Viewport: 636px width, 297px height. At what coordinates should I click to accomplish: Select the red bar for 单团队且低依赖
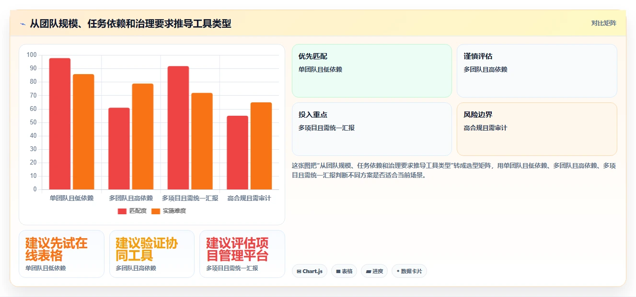tap(60, 124)
